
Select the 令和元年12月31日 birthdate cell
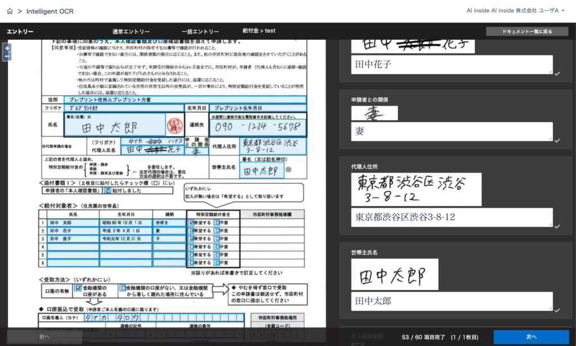pyautogui.click(x=125, y=239)
